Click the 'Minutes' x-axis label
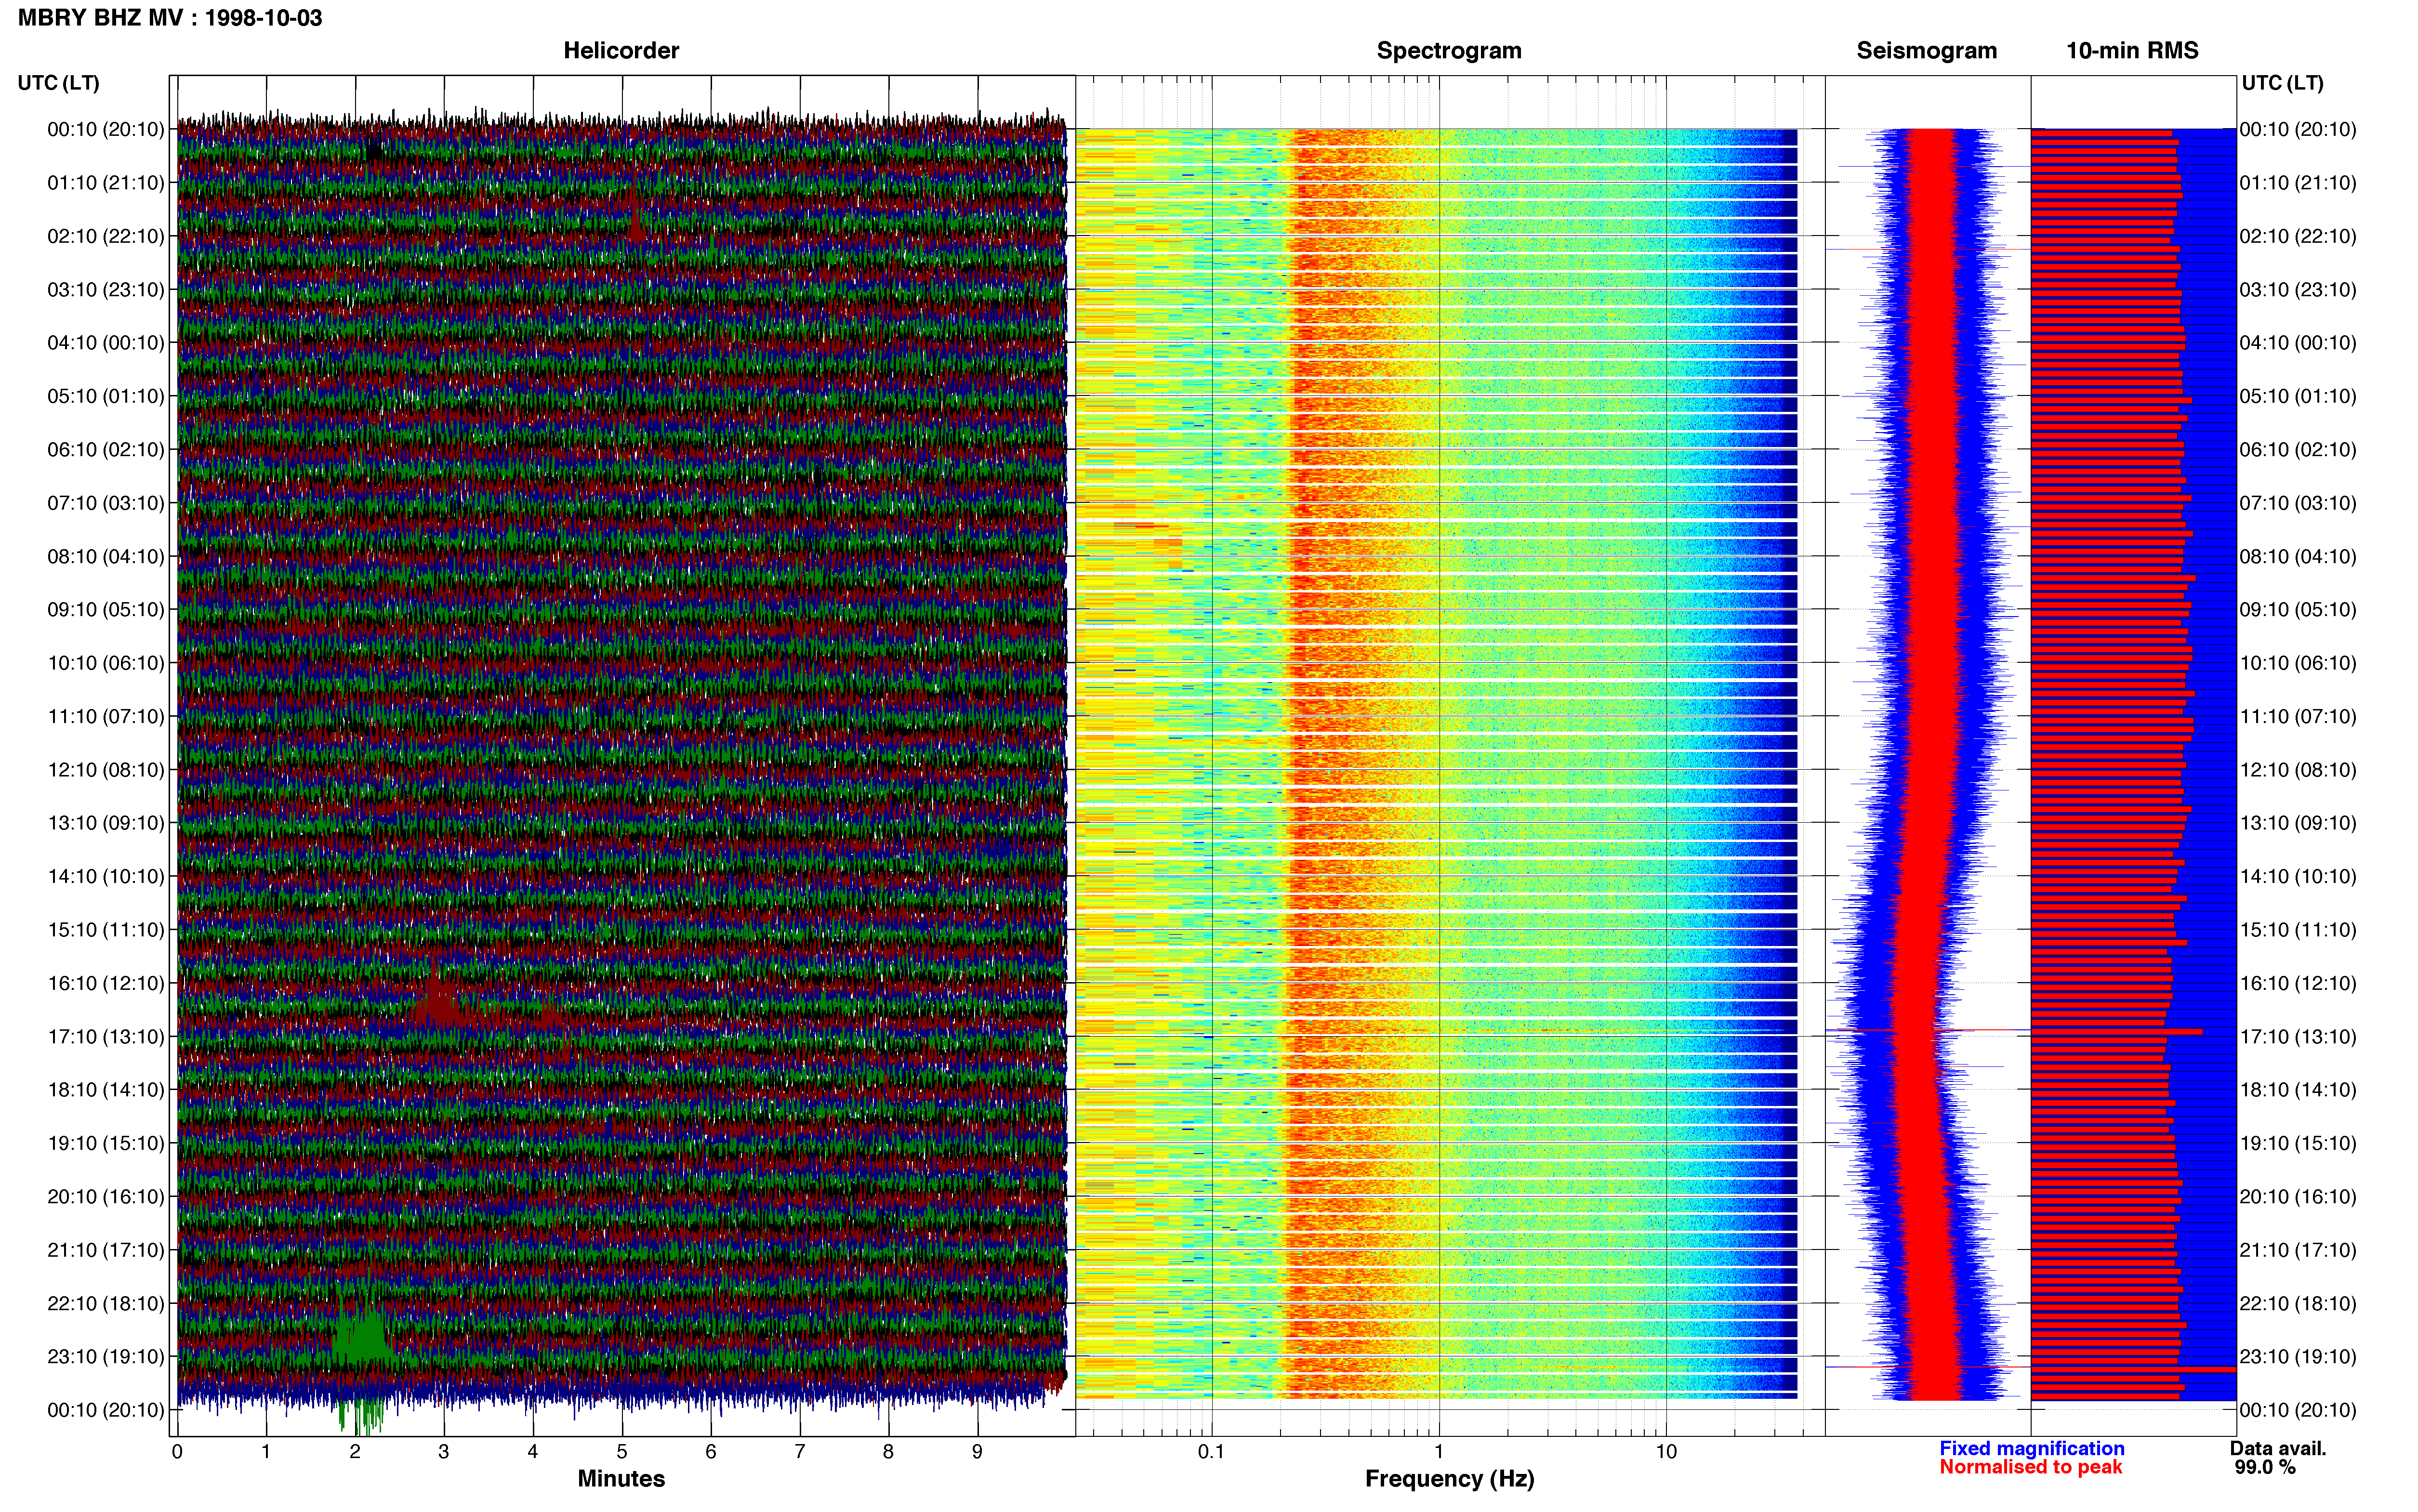This screenshot has width=2418, height=1512. 621,1478
